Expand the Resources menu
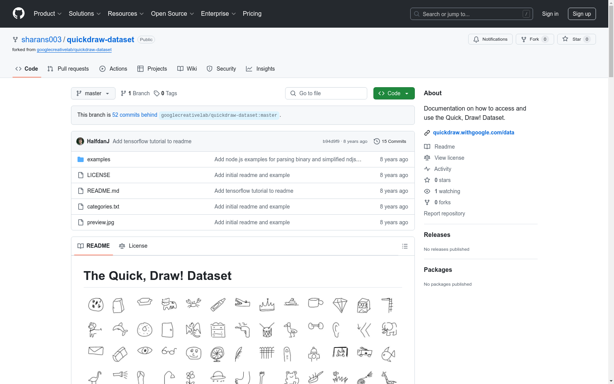Viewport: 614px width, 384px height. pyautogui.click(x=126, y=14)
